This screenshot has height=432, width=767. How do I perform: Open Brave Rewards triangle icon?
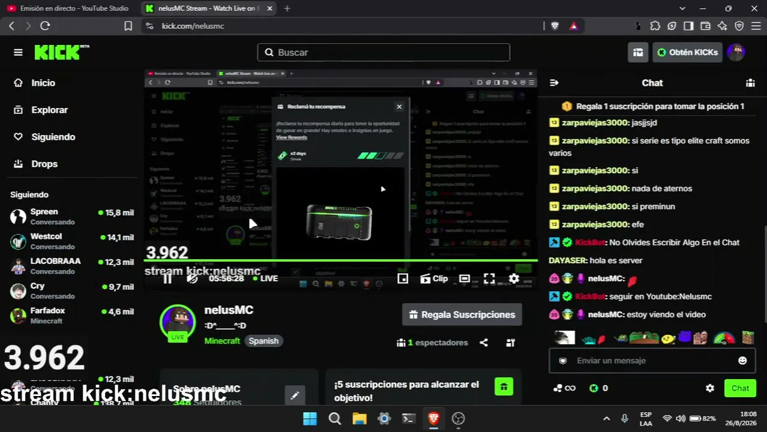click(x=574, y=26)
